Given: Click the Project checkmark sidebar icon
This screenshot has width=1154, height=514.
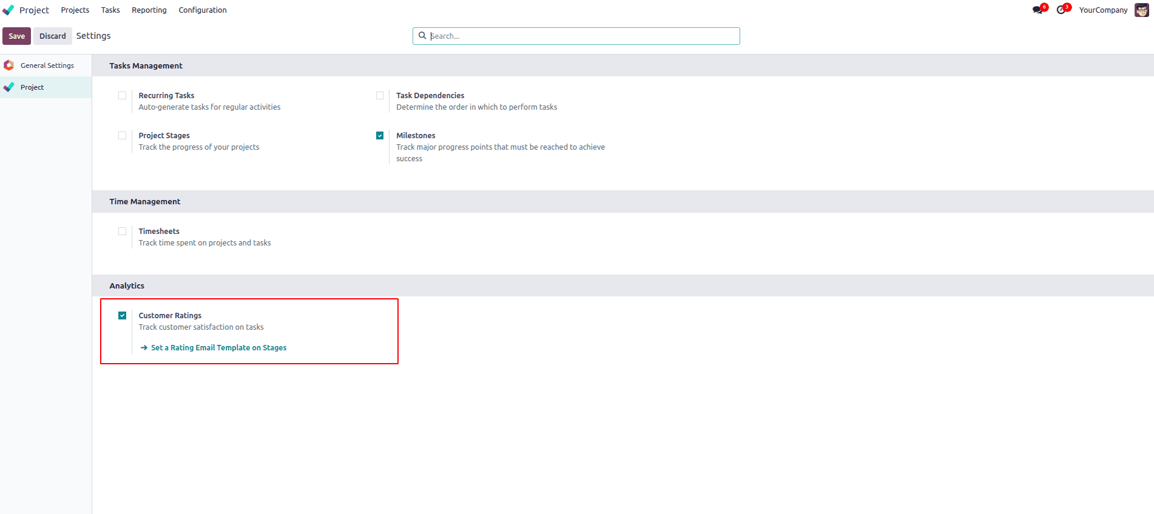Looking at the screenshot, I should pos(8,87).
